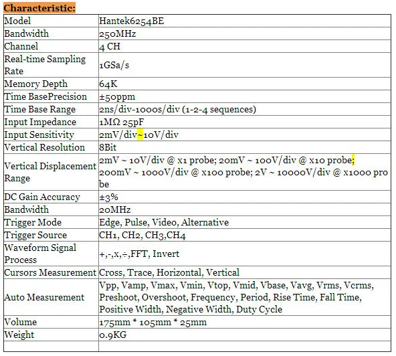The width and height of the screenshot is (396, 356).
Task: Select the 'Time BasePrecision' label
Action: coord(45,96)
